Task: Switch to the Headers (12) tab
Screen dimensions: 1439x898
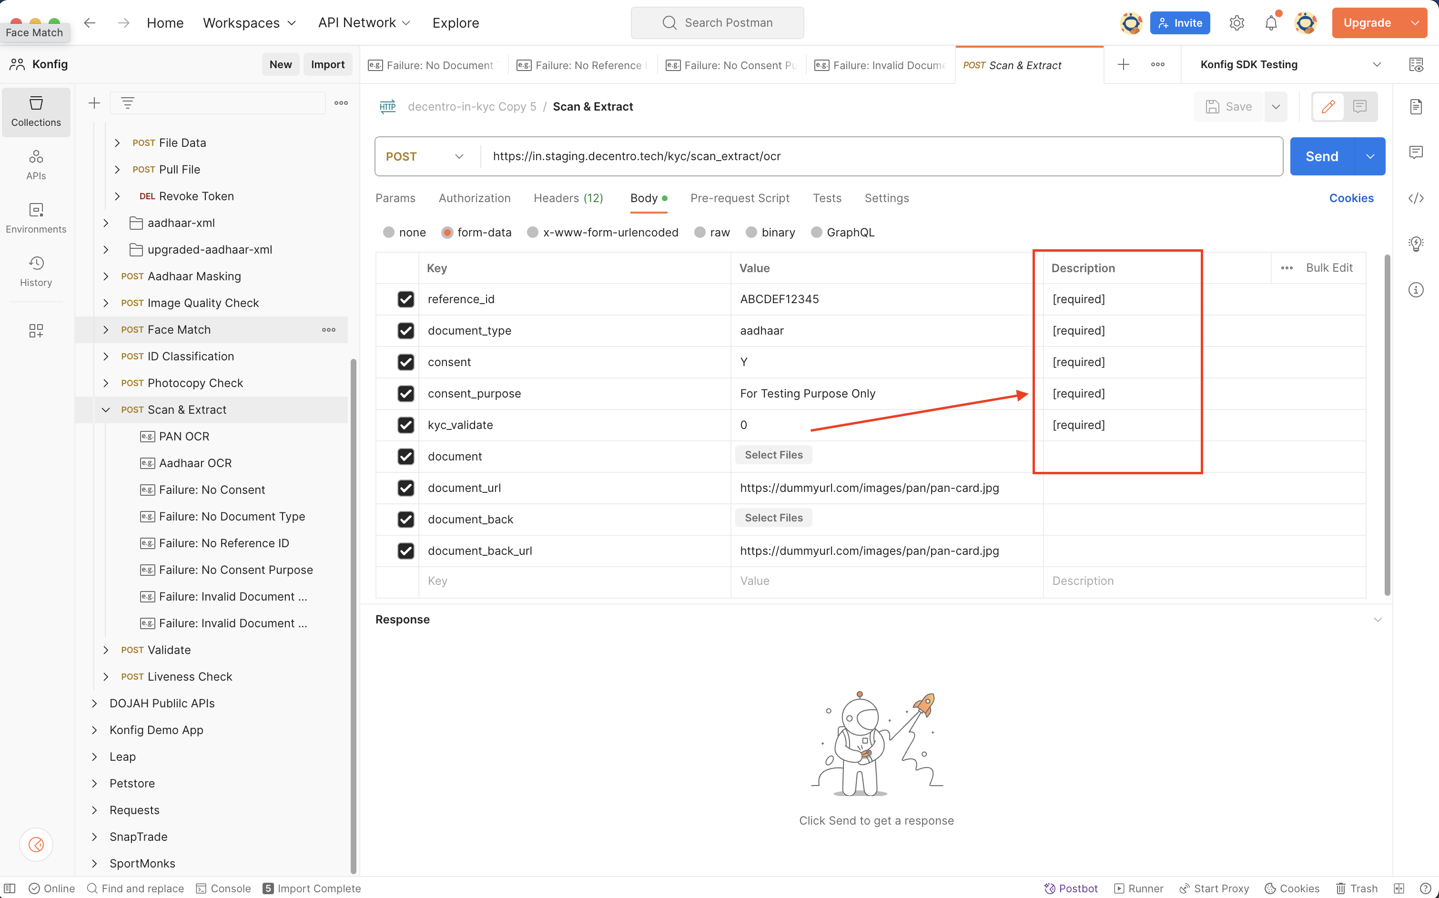Action: [x=568, y=198]
